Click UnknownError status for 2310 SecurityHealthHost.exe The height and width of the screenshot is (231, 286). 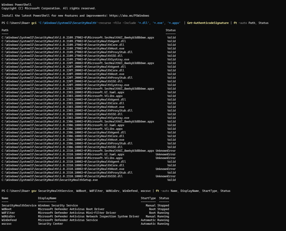(166, 169)
